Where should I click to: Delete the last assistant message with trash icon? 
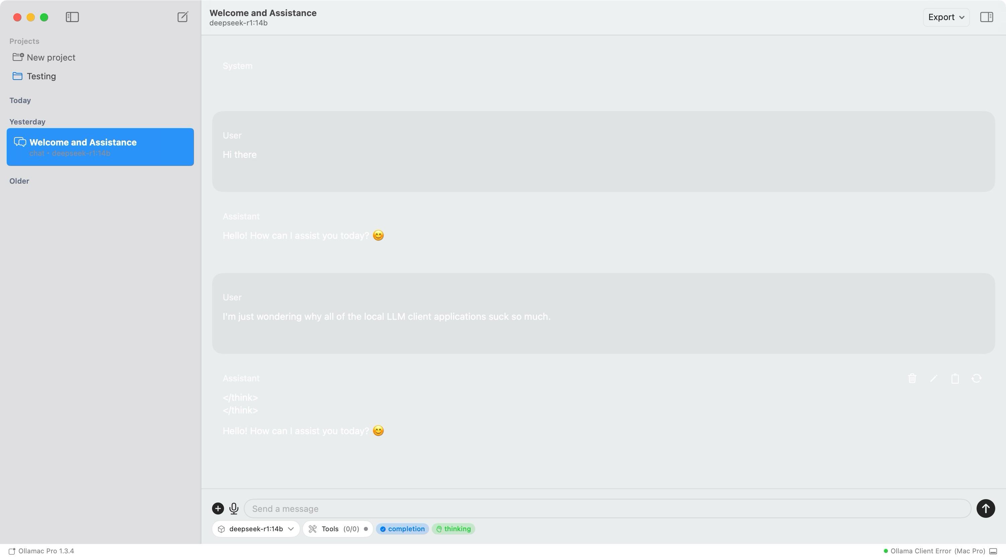point(912,378)
